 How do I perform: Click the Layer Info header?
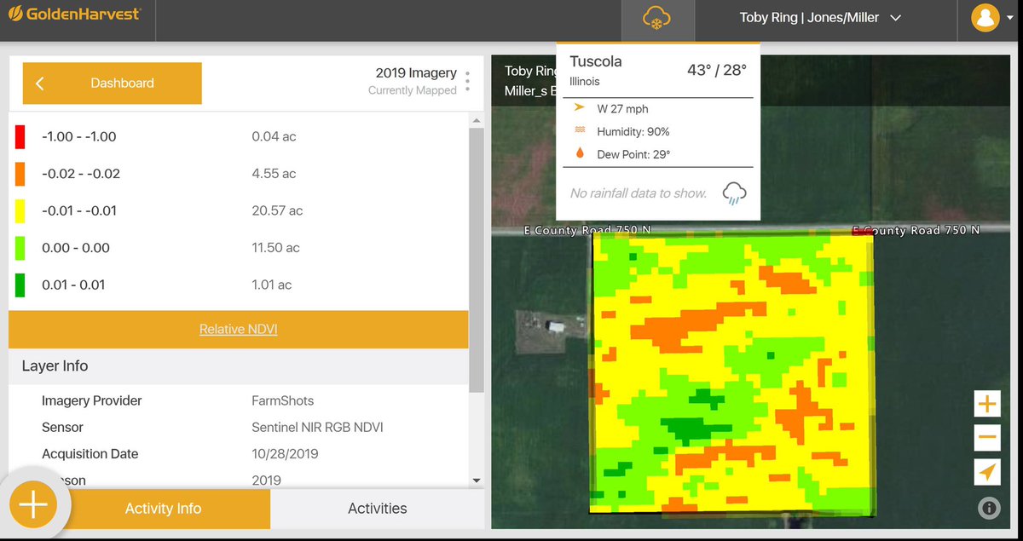pos(55,366)
